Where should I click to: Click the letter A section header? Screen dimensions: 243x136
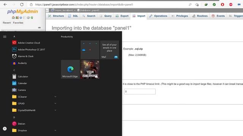(x=14, y=37)
